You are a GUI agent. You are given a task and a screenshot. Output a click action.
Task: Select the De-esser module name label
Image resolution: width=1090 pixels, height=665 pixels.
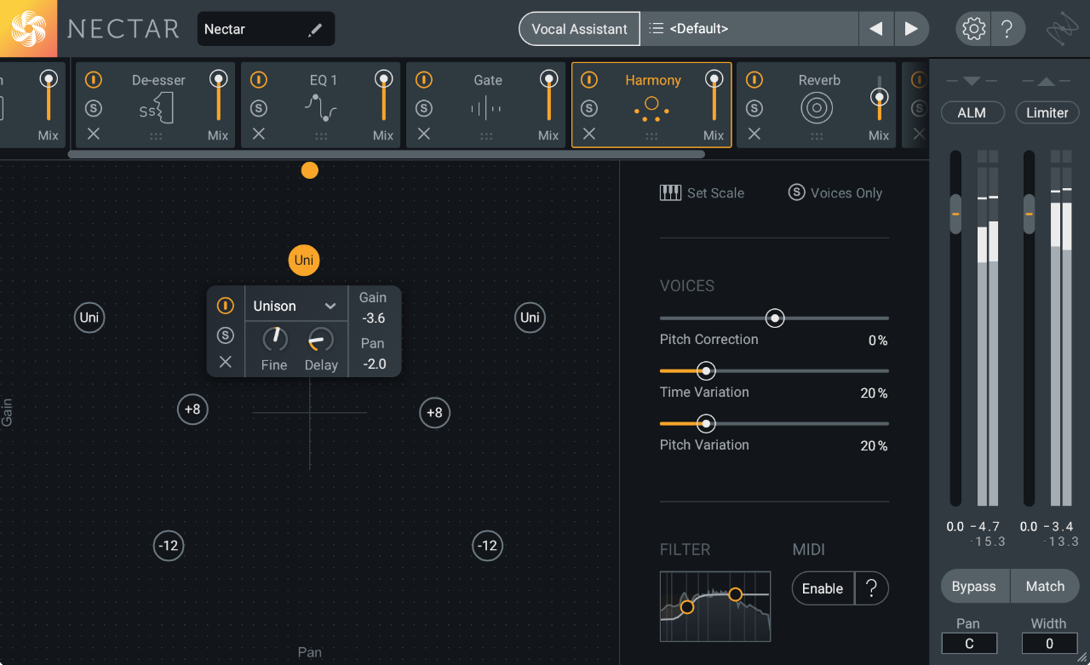pyautogui.click(x=158, y=80)
